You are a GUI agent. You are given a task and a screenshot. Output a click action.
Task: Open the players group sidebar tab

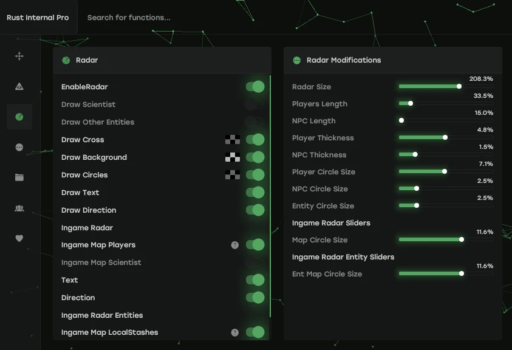coord(19,208)
